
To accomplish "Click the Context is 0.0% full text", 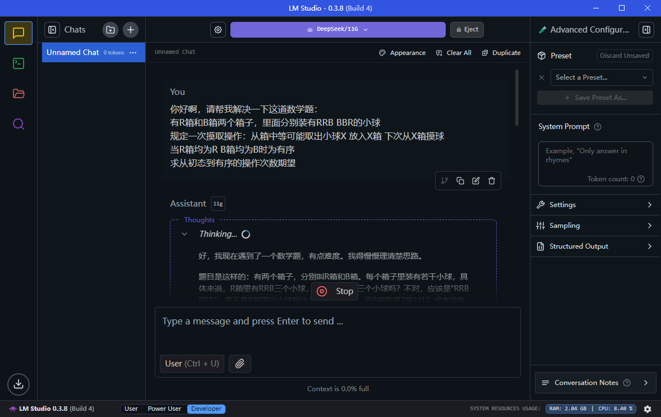I will click(338, 389).
